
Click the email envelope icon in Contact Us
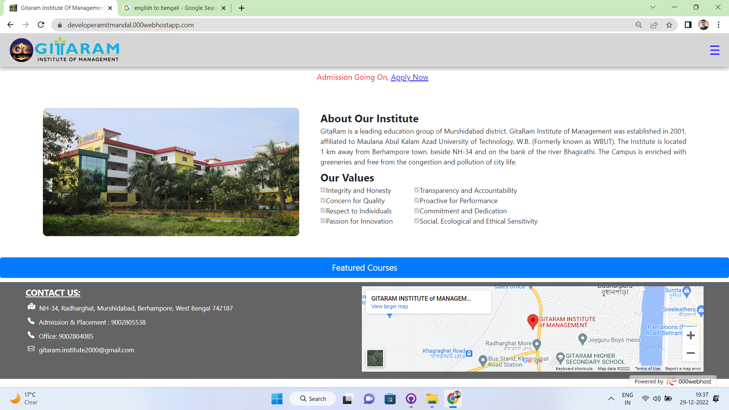[x=31, y=348]
